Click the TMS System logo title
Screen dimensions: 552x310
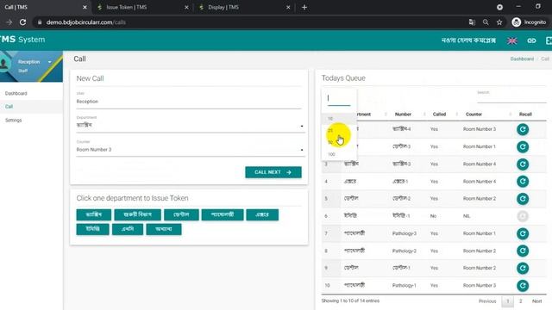22,40
